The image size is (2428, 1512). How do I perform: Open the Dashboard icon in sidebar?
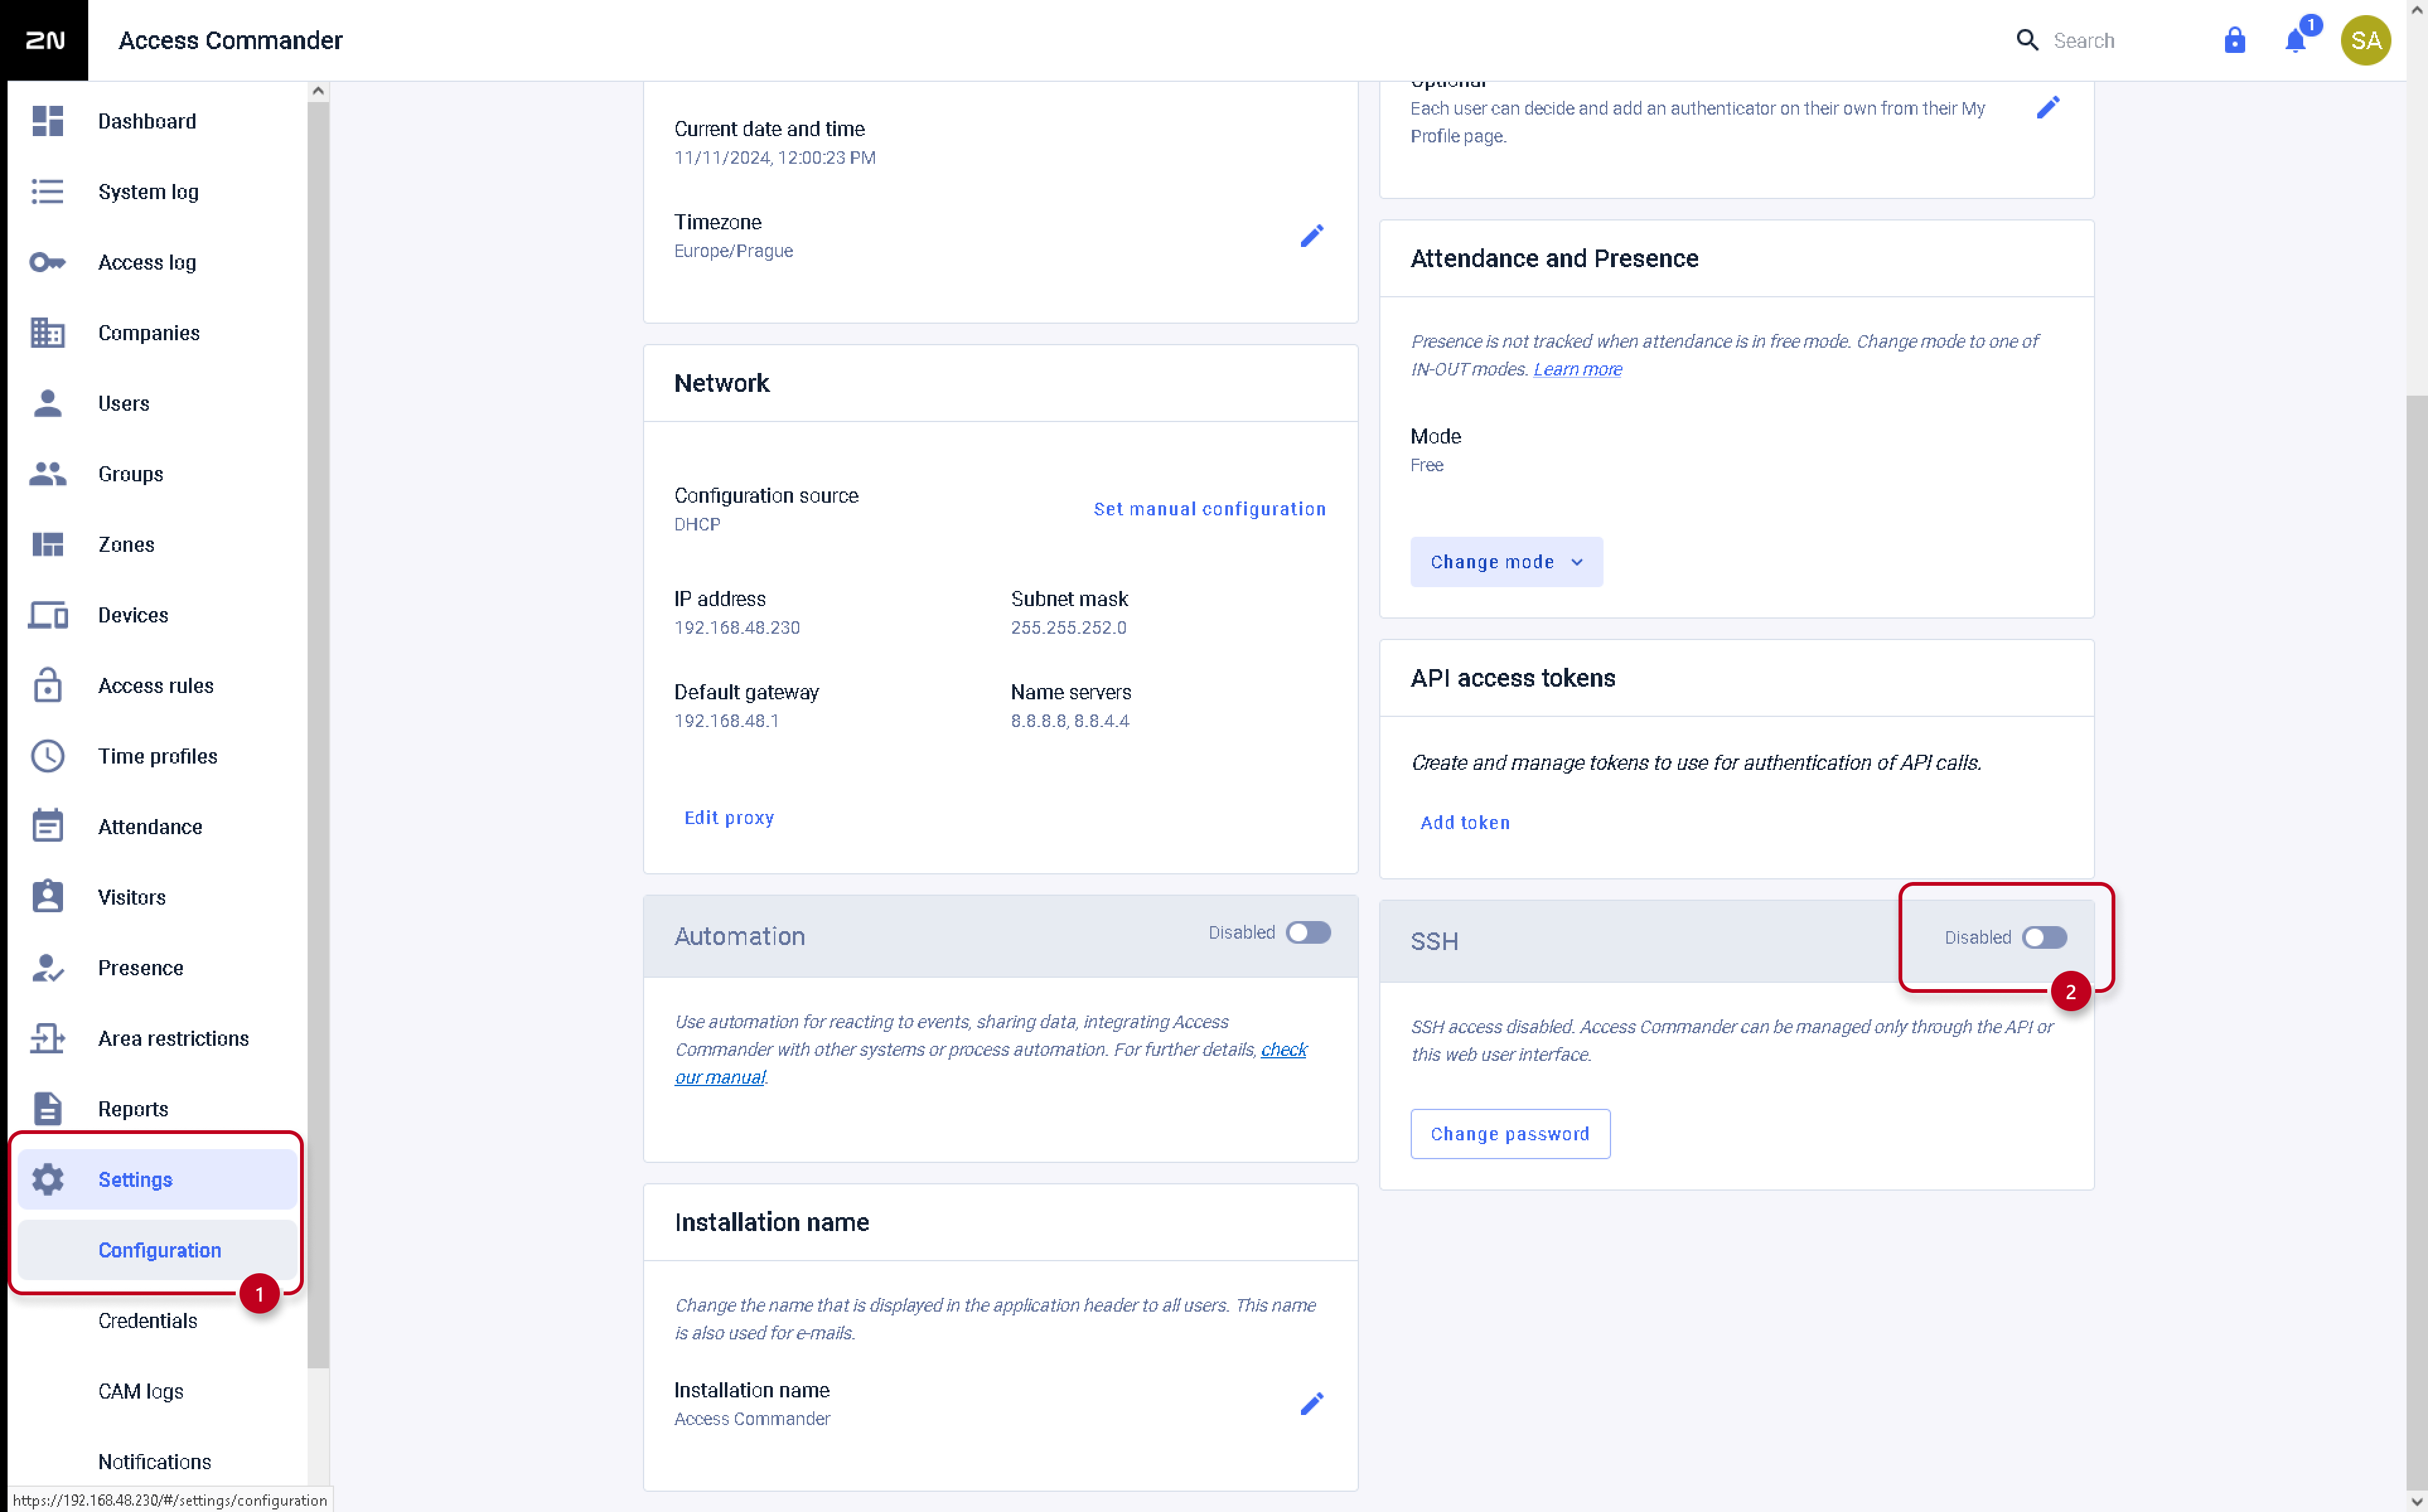coord(47,121)
